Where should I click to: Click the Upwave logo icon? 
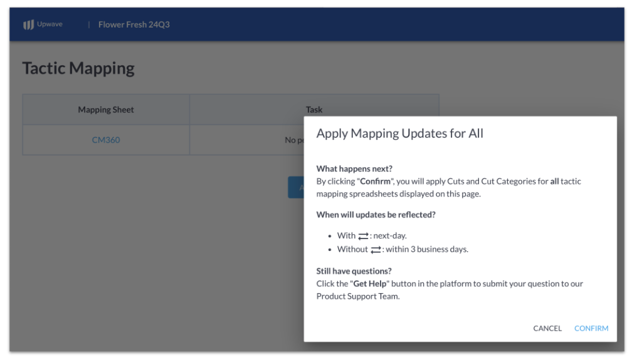coord(28,24)
